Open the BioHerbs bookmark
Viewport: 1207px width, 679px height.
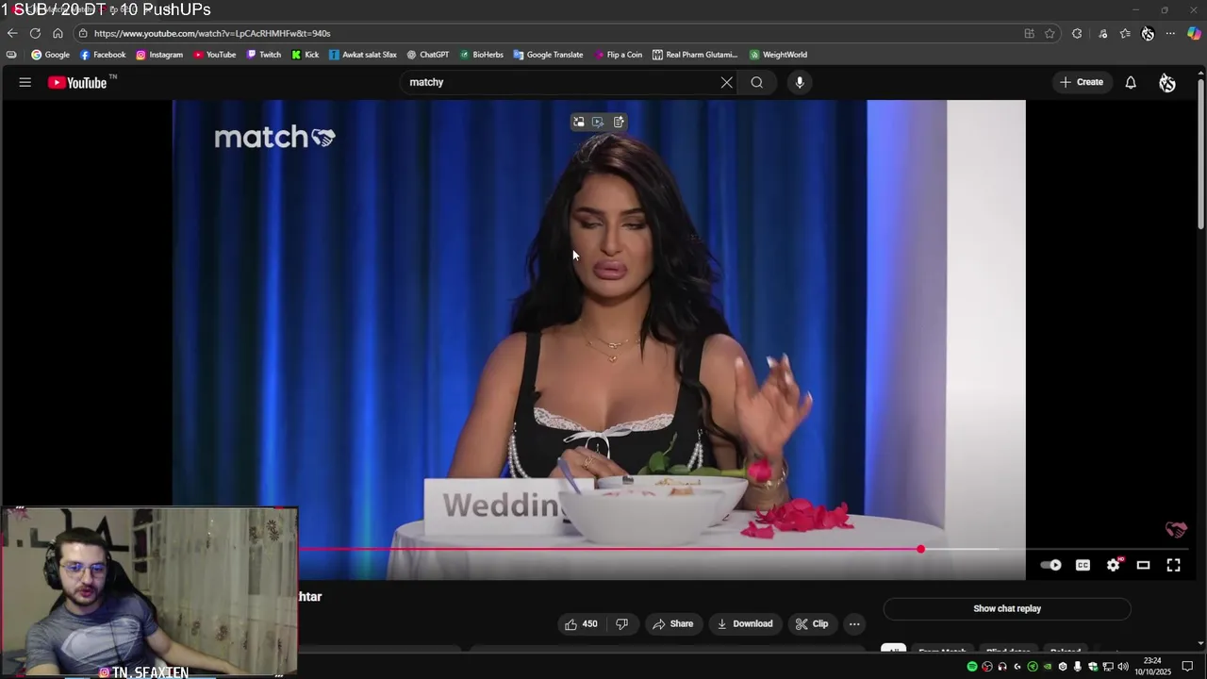coord(482,55)
